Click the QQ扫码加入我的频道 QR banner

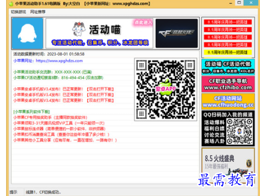tap(228, 129)
